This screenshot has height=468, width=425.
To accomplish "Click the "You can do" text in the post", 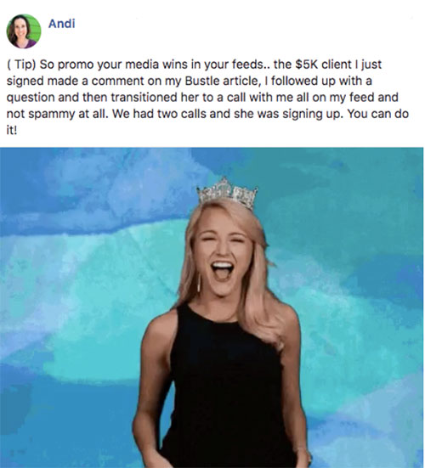I will click(377, 114).
